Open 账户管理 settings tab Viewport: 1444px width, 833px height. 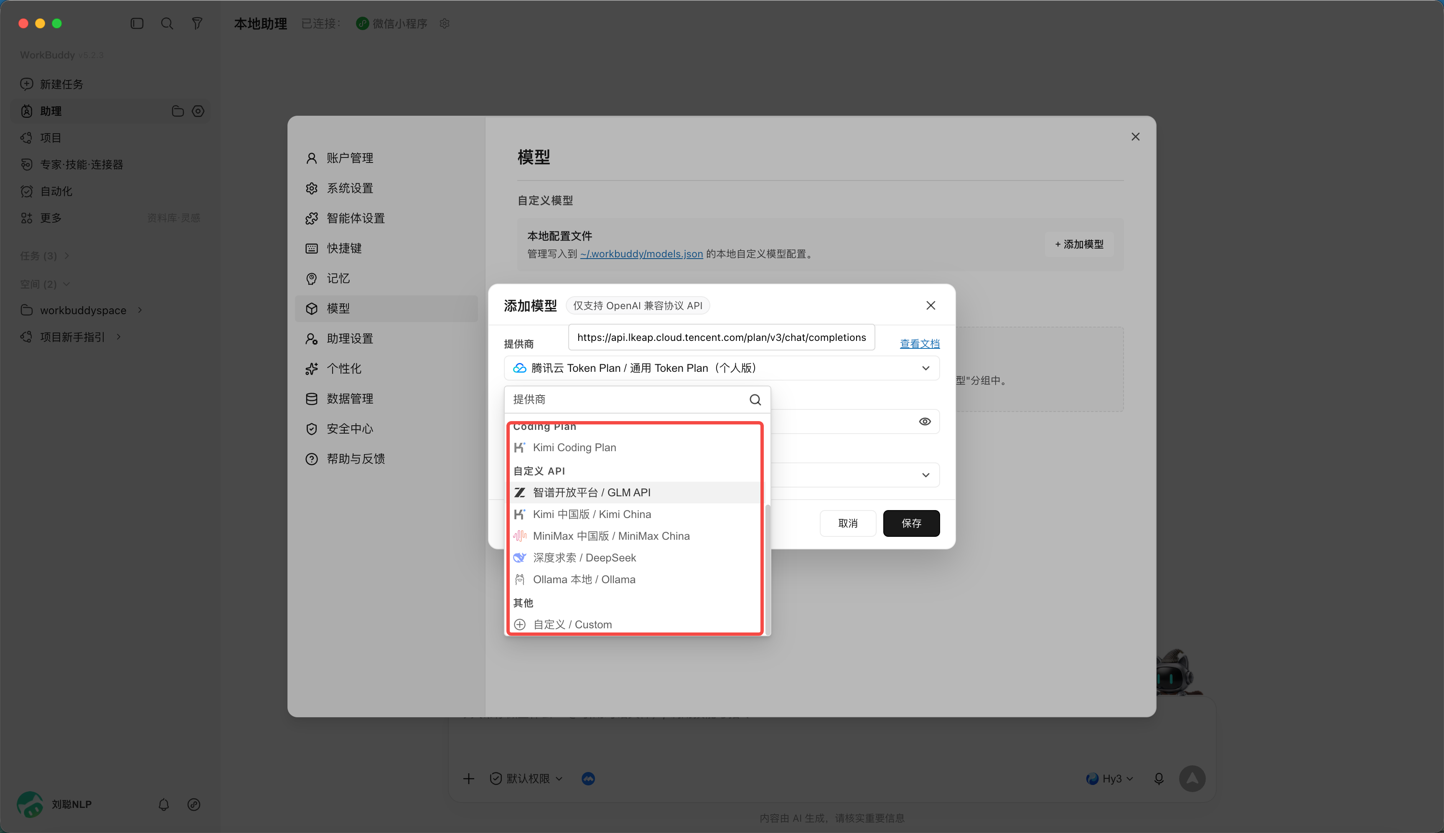click(387, 158)
